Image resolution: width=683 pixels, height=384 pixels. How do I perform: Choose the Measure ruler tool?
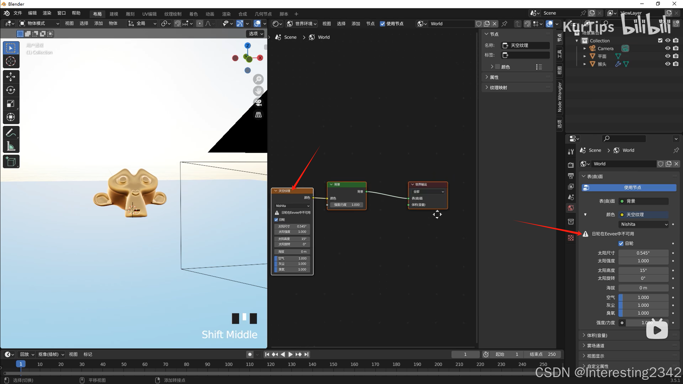tap(11, 146)
